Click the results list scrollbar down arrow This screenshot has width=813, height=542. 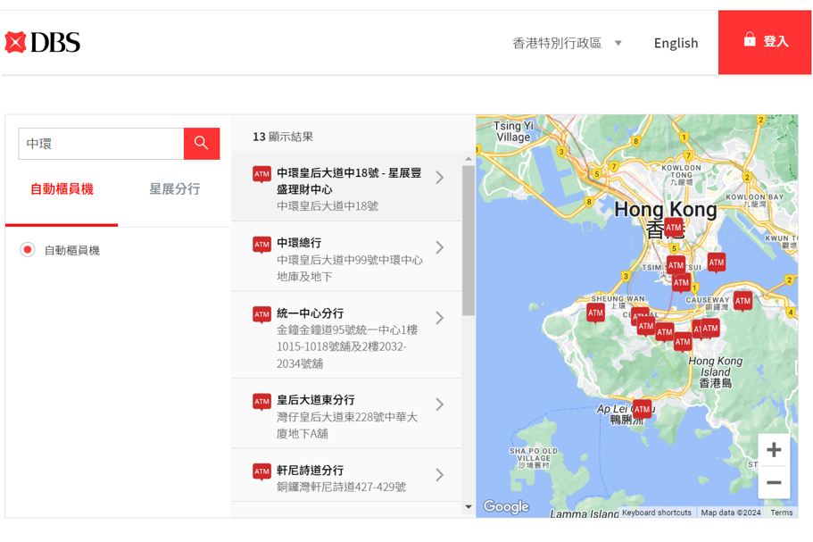(469, 507)
